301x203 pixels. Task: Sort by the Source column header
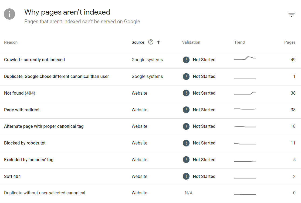click(x=138, y=42)
